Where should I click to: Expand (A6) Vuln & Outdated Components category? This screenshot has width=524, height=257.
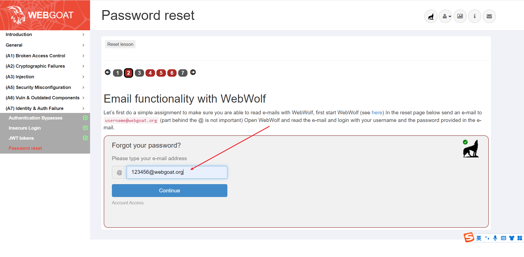45,98
